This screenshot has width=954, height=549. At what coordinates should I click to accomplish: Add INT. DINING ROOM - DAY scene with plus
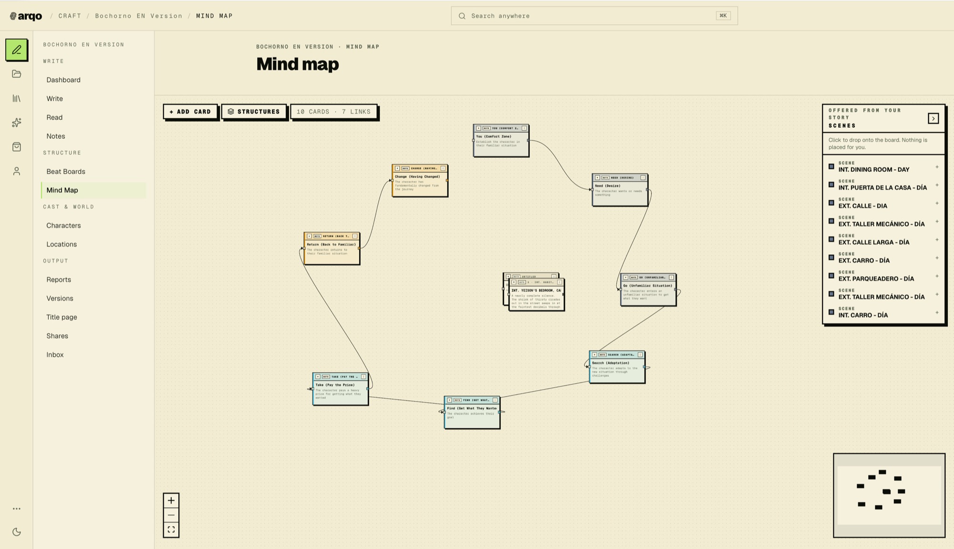937,167
